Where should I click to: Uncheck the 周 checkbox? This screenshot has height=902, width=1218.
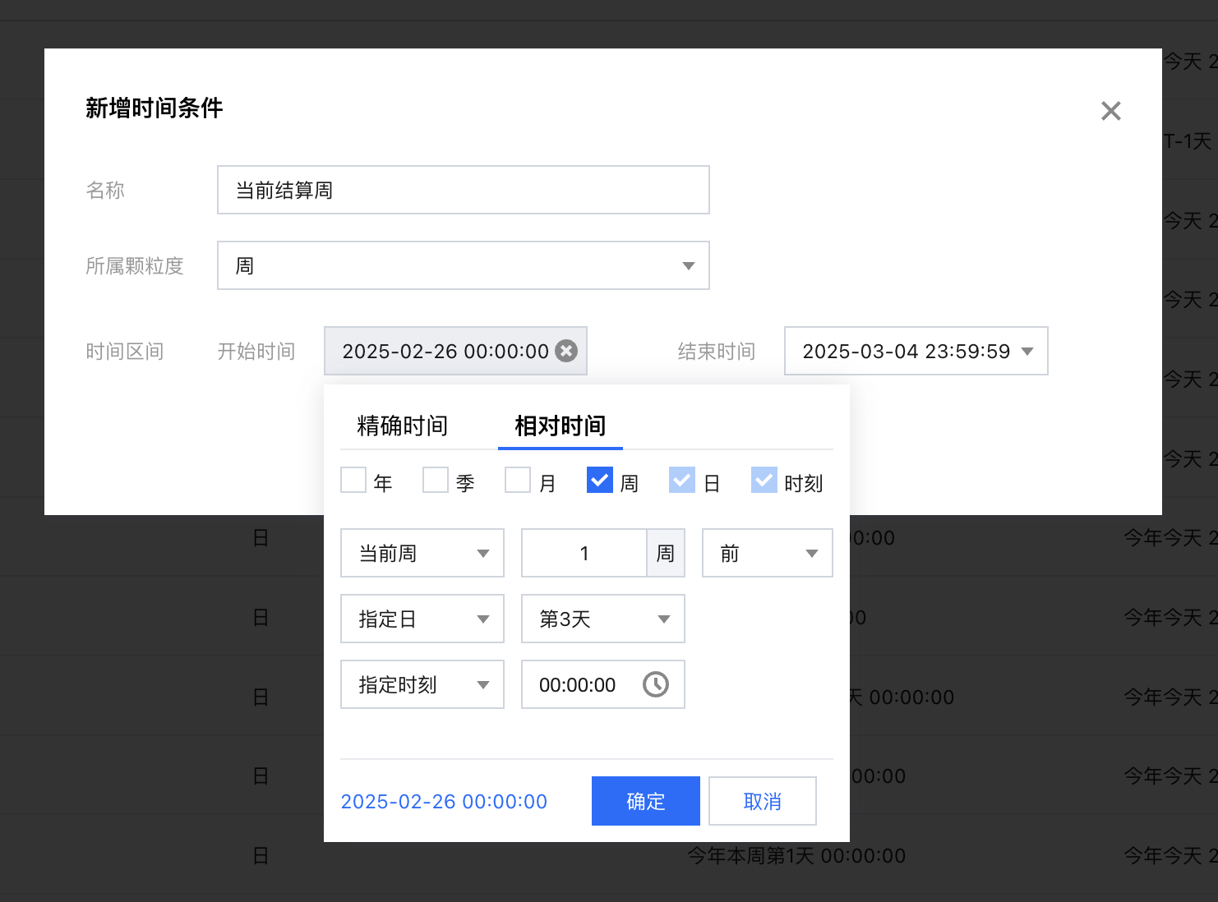click(600, 481)
